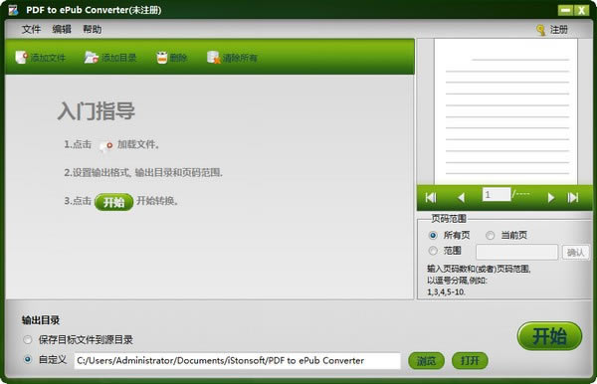The height and width of the screenshot is (384, 597).
Task: Click the page number field showing 1
Action: point(497,194)
